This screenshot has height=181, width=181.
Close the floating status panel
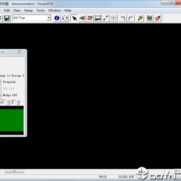[19, 52]
